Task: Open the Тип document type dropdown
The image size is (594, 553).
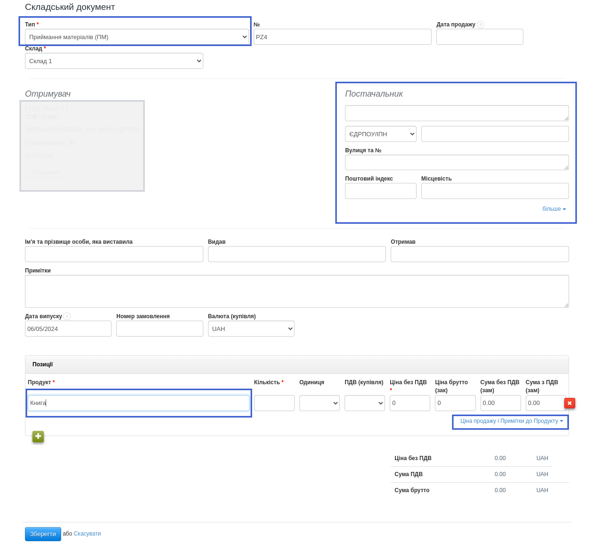Action: pos(137,37)
